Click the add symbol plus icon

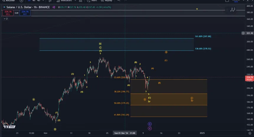[x=21, y=1]
